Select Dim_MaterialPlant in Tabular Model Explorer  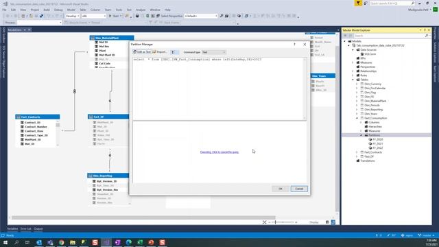coord(375,101)
